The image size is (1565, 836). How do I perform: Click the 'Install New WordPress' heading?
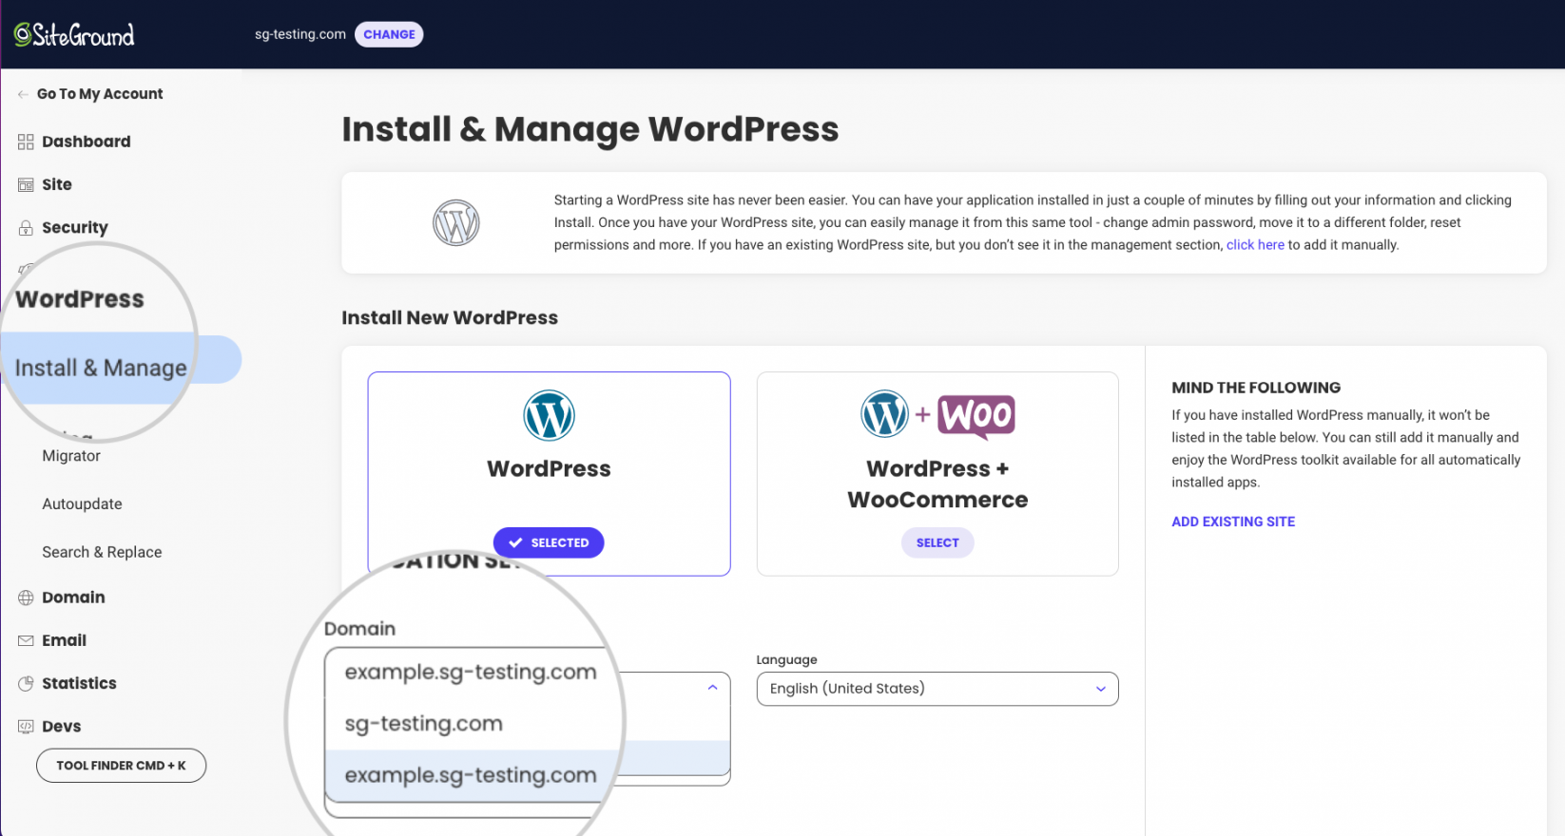[450, 318]
